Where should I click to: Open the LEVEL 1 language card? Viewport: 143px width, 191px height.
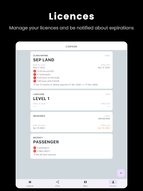tap(71, 100)
